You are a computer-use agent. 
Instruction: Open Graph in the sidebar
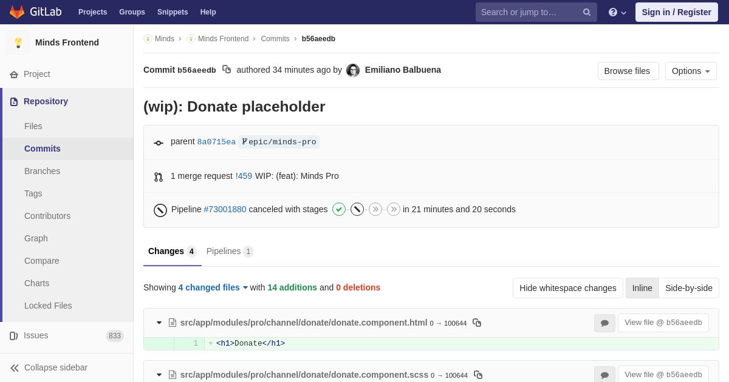tap(67, 238)
